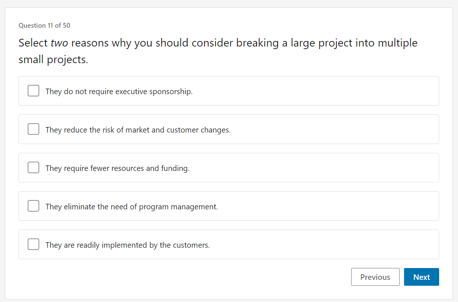The width and height of the screenshot is (458, 302).
Task: Check the box for 'do not require executive sponsorship'
Action: pyautogui.click(x=33, y=91)
